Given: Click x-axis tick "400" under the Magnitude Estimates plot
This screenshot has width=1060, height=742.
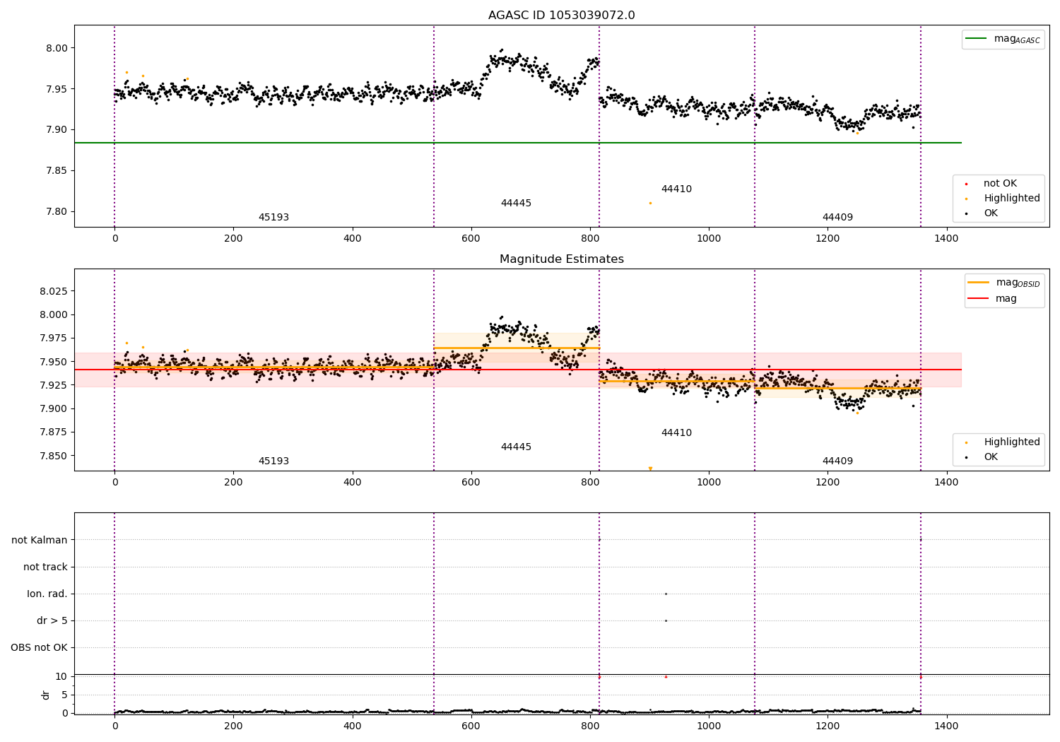Looking at the screenshot, I should (x=352, y=483).
